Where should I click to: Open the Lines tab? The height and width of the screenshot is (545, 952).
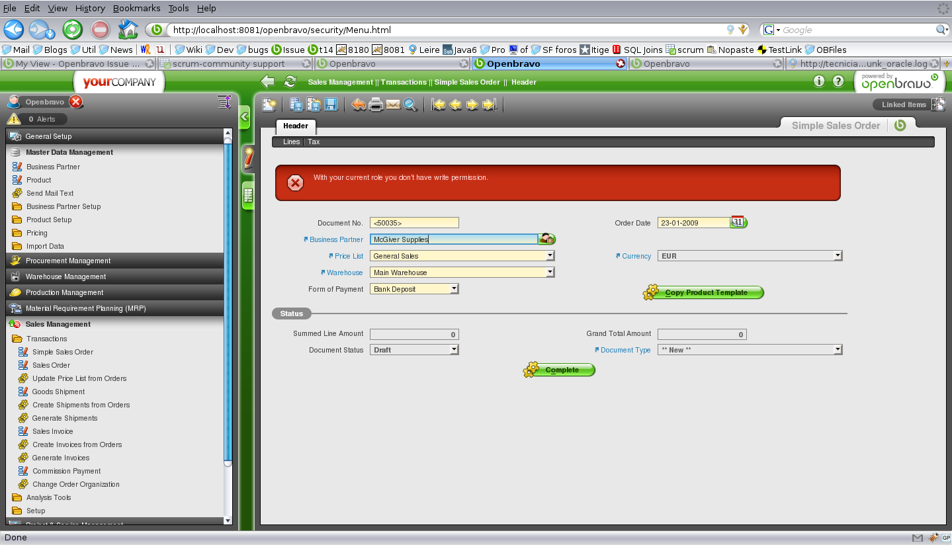point(291,142)
